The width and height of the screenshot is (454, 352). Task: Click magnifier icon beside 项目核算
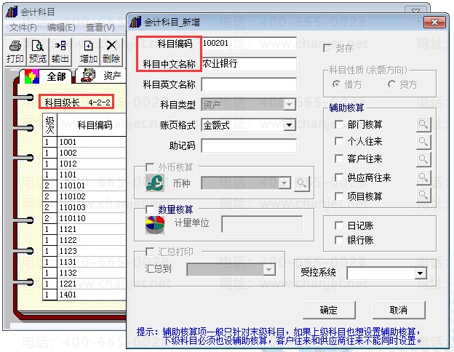423,196
